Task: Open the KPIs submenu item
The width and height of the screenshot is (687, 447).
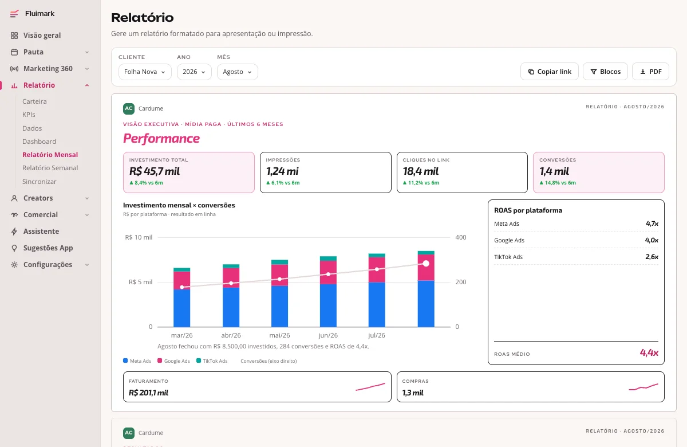Action: coord(29,115)
